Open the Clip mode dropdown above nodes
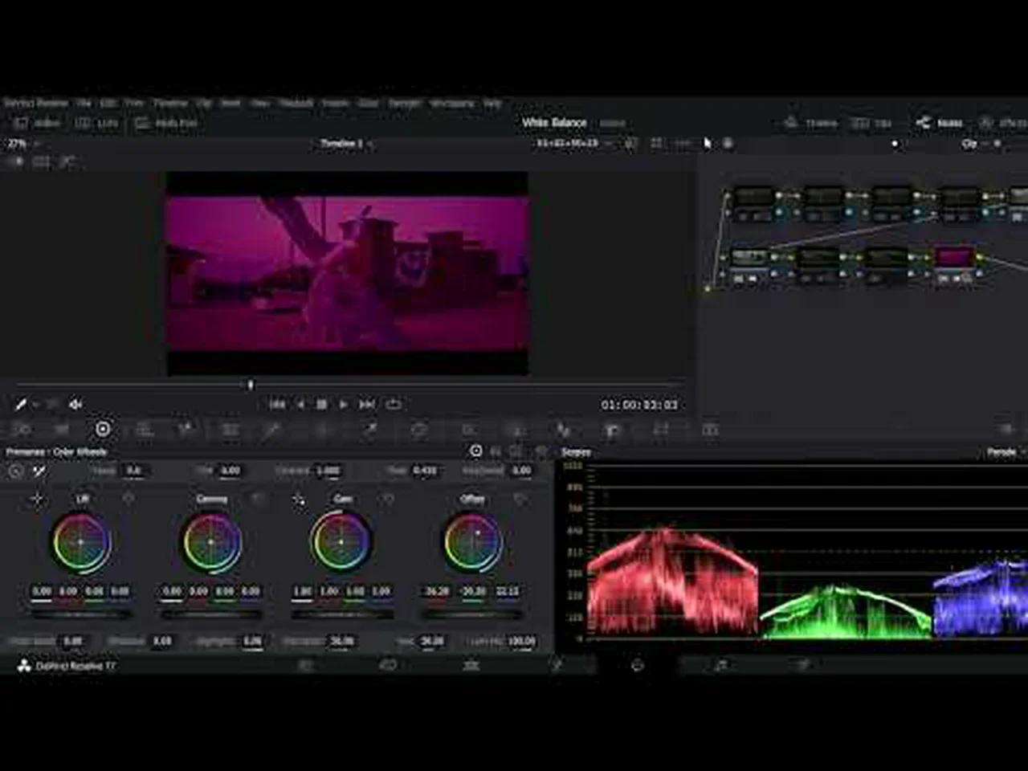 [974, 144]
